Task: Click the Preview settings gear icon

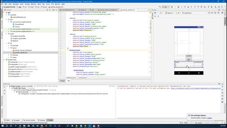Action: [x=219, y=10]
